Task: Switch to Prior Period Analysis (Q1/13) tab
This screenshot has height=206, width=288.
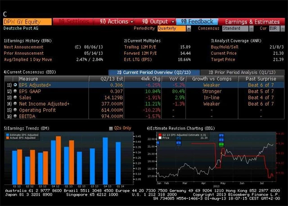Action: click(242, 72)
